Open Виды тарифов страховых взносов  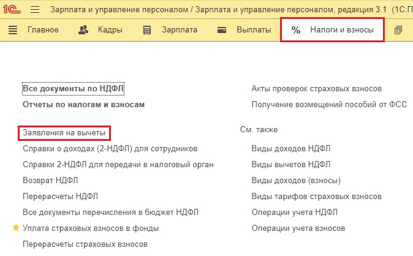tap(317, 197)
